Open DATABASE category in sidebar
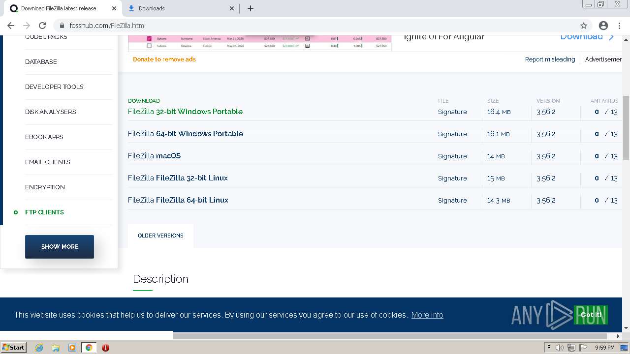Image resolution: width=630 pixels, height=354 pixels. pos(41,62)
